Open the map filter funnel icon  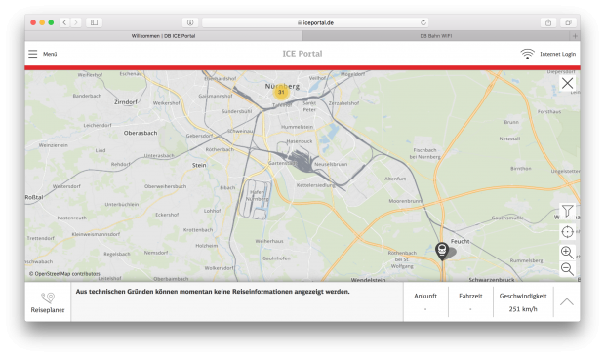567,211
